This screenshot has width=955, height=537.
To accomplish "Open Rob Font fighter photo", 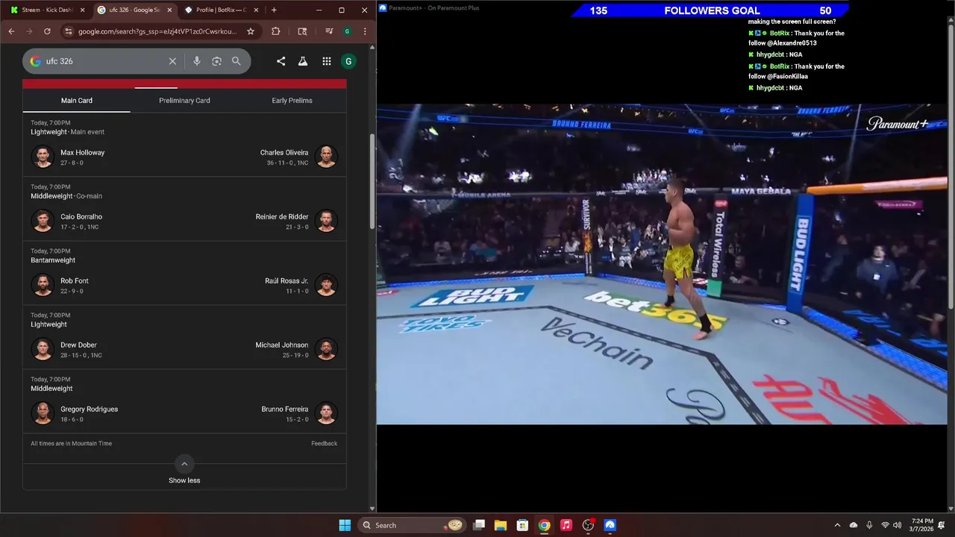I will (x=43, y=285).
